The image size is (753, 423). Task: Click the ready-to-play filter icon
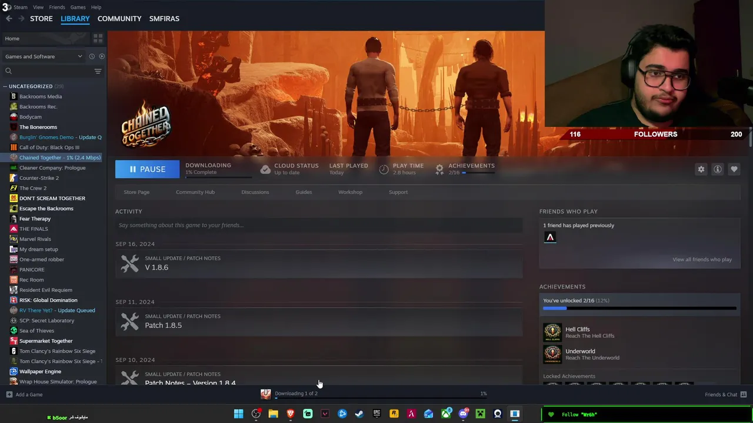102,56
